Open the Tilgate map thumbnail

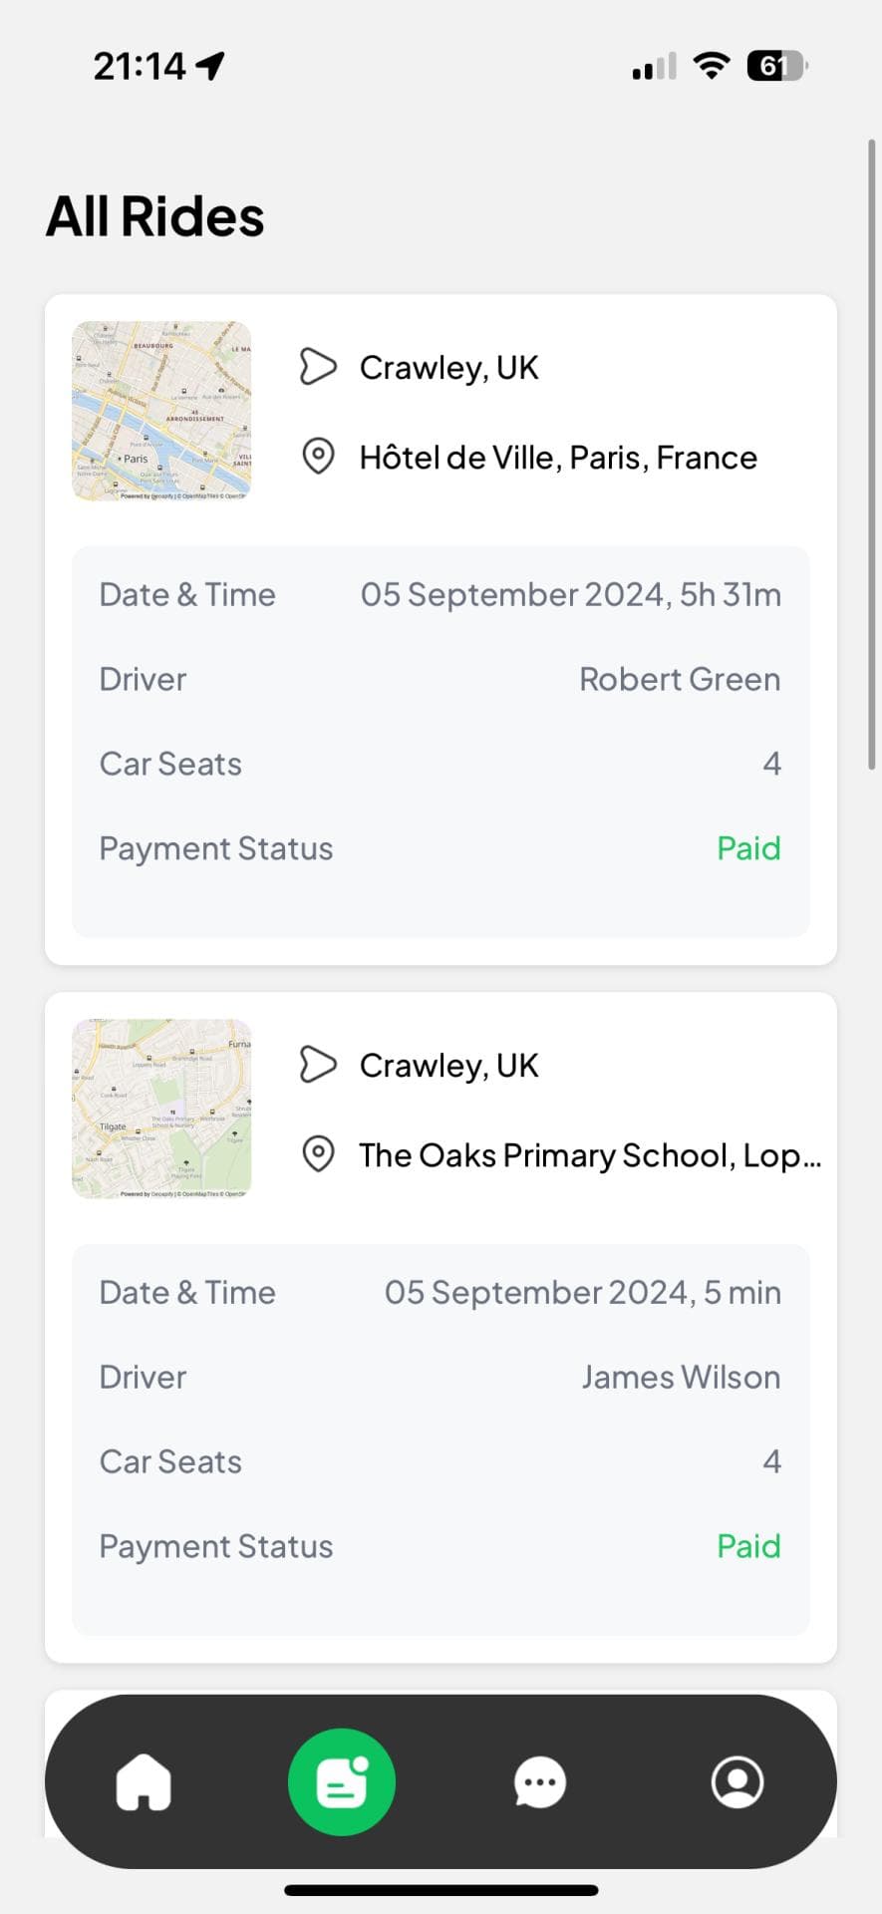[161, 1109]
